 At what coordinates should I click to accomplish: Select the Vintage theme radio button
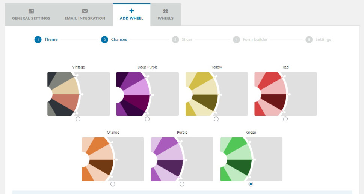click(x=78, y=119)
